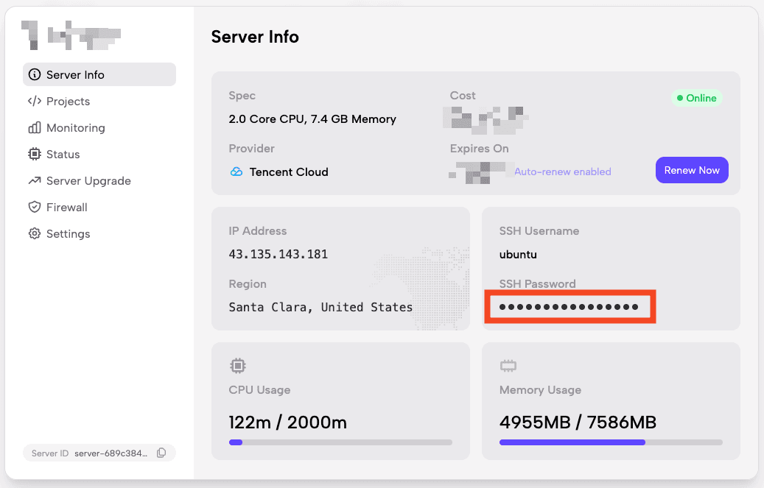
Task: Click the Server Info info icon
Action: tap(35, 74)
